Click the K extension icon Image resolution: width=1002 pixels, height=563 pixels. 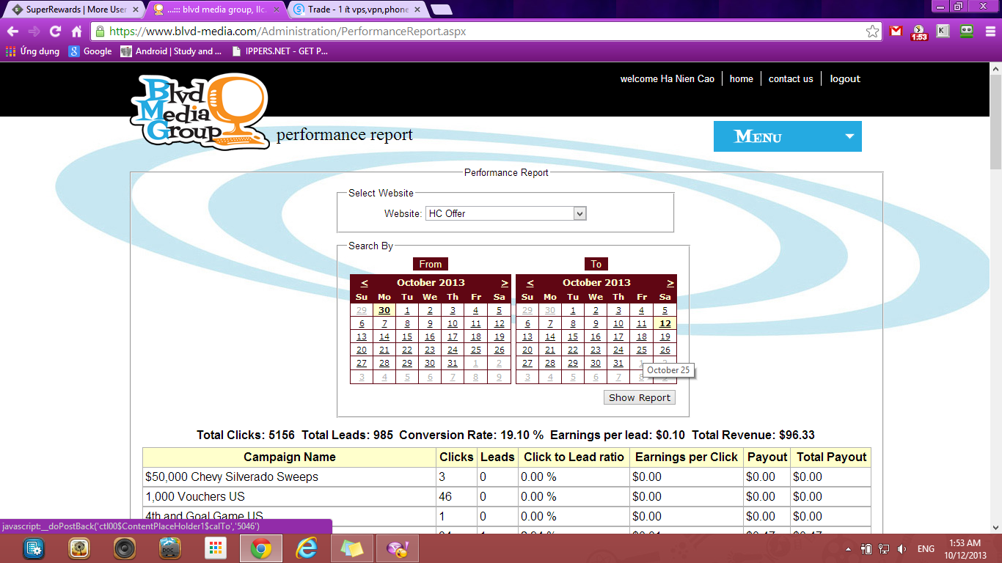pyautogui.click(x=943, y=32)
